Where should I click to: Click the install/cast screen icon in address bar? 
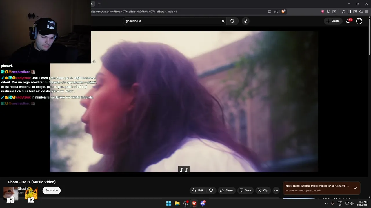[270, 12]
